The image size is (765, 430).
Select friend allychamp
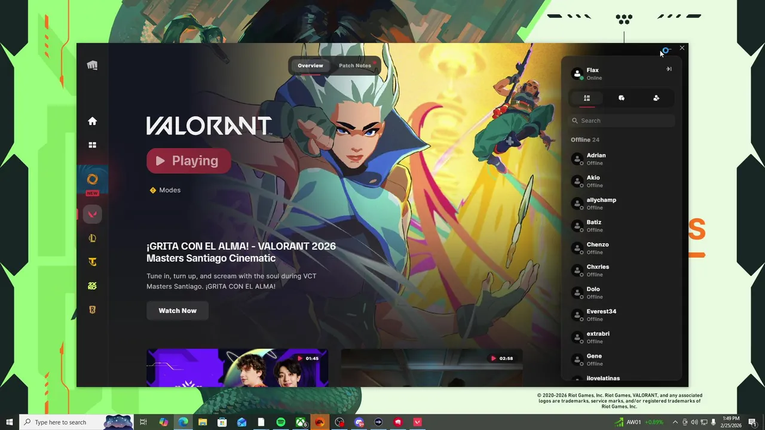tap(622, 203)
